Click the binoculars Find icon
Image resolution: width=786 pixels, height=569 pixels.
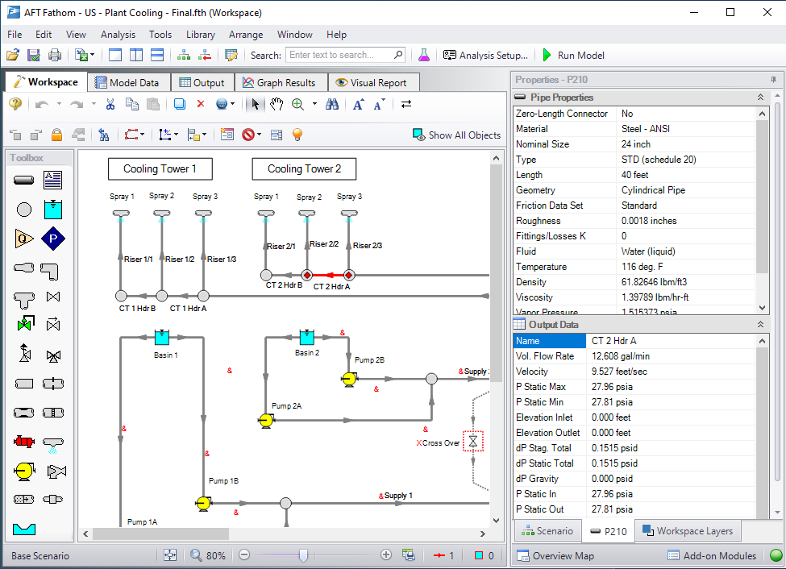tap(331, 104)
